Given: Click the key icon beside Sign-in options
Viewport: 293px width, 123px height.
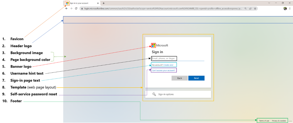Looking at the screenshot, I should 154,94.
